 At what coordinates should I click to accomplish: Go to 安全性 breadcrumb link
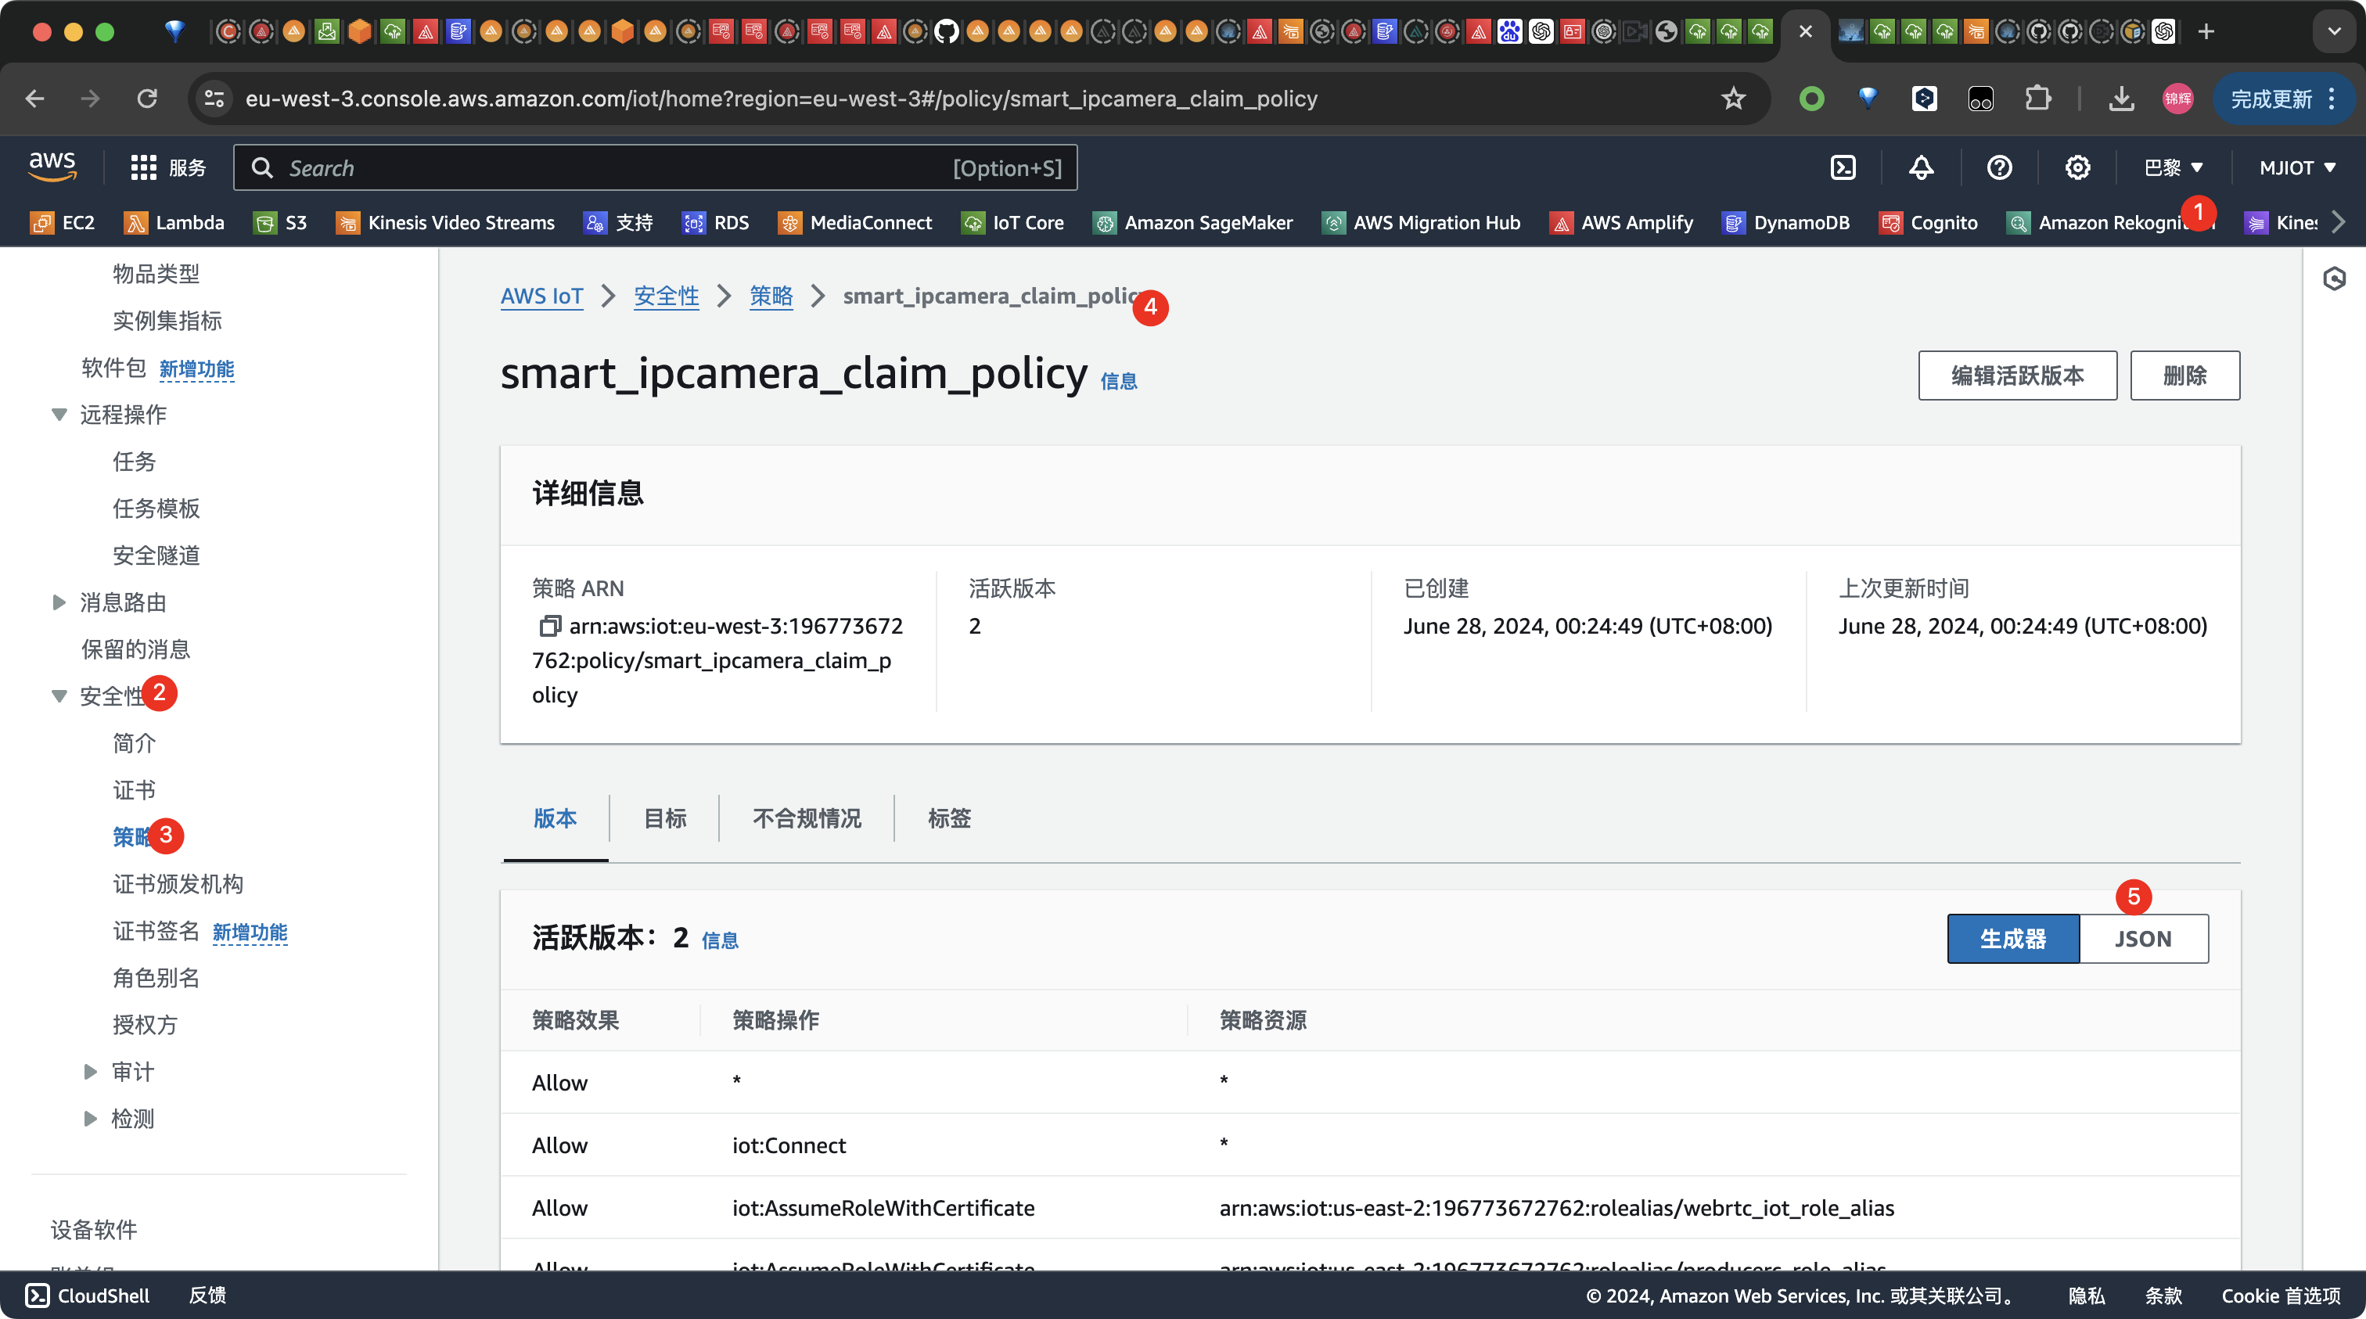[x=666, y=296]
